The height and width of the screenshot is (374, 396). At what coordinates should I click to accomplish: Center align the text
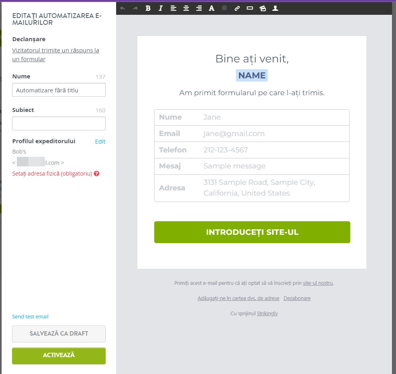tap(186, 8)
